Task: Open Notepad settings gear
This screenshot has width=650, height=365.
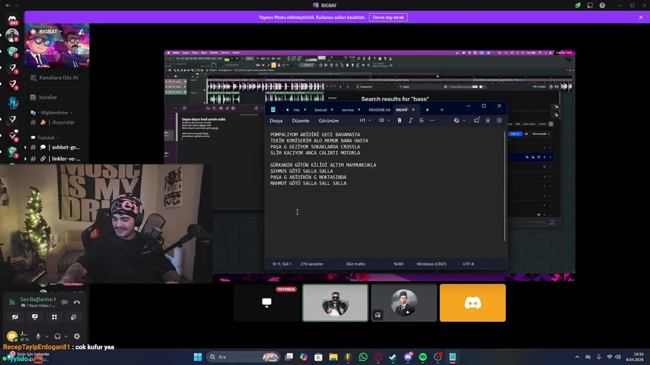Action: coord(499,121)
